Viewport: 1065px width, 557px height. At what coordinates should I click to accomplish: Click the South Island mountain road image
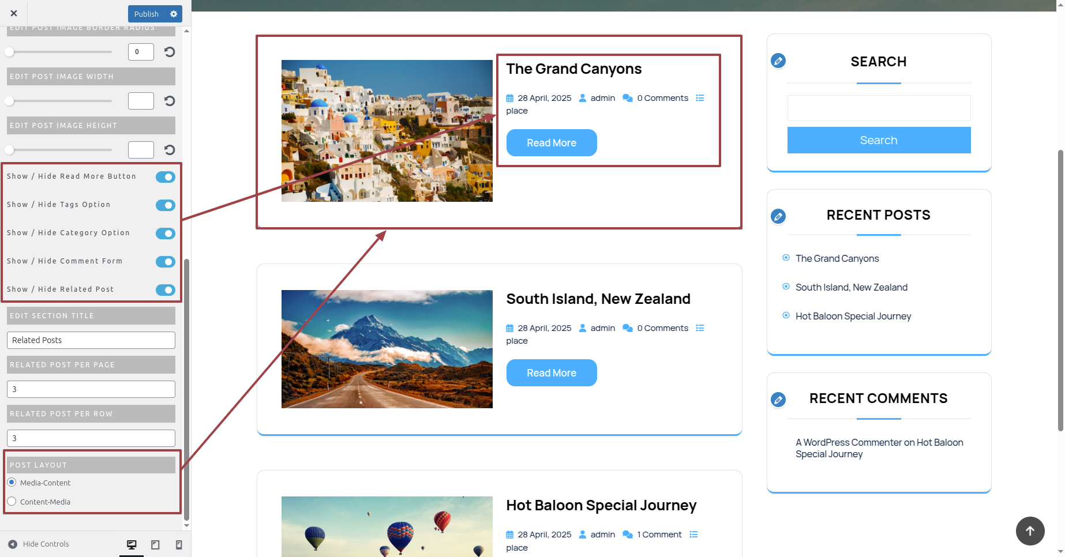tap(387, 349)
